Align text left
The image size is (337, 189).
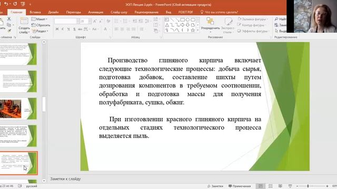click(116, 29)
